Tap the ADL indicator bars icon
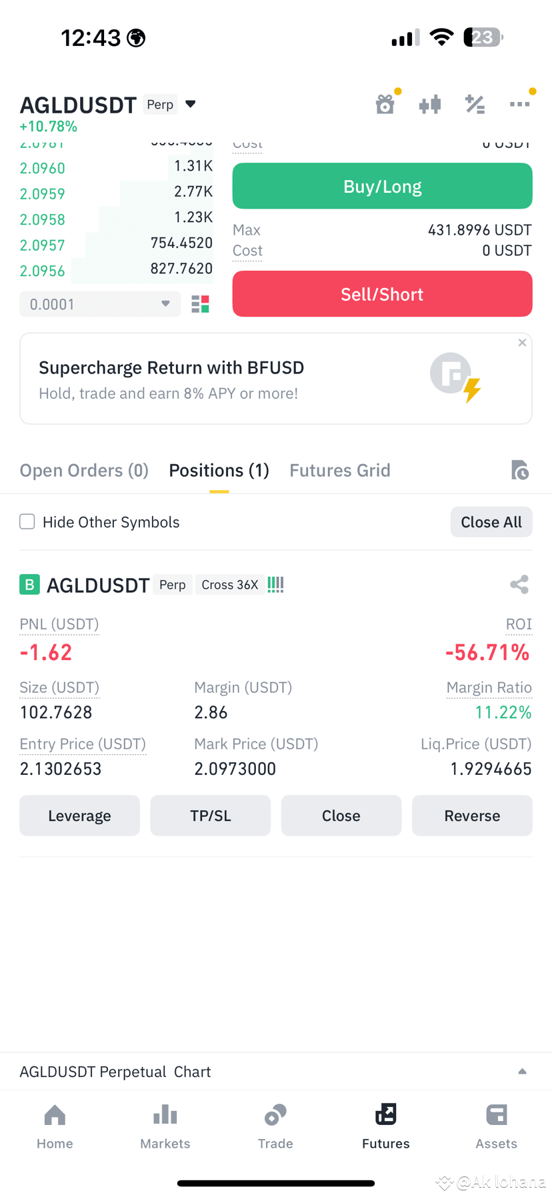The image size is (552, 1197). point(275,585)
